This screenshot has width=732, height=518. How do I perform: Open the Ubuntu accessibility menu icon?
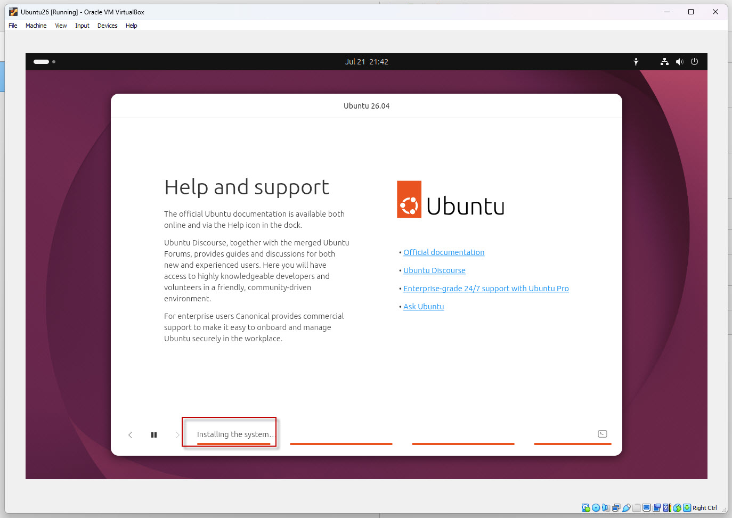click(x=636, y=62)
